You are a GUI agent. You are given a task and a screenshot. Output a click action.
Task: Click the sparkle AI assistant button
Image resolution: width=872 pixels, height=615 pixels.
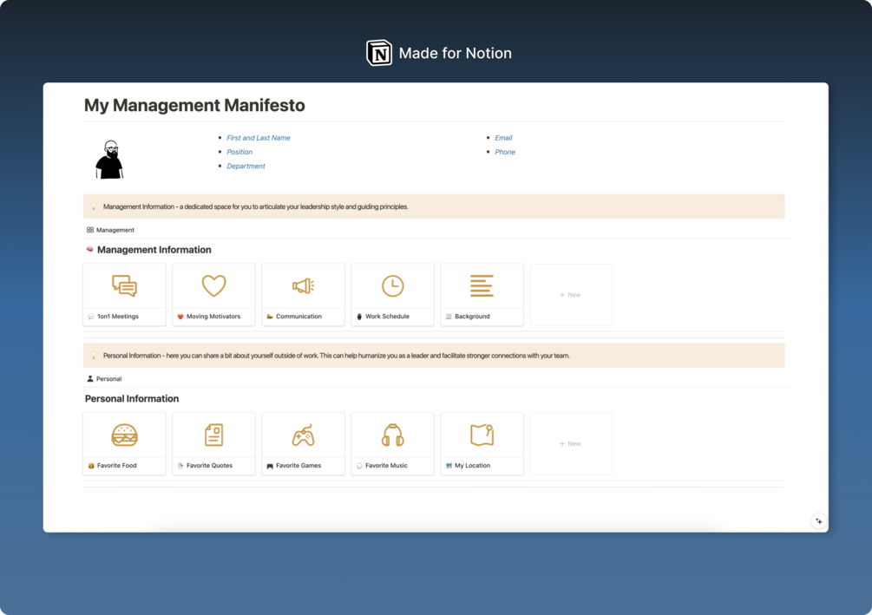pos(818,521)
